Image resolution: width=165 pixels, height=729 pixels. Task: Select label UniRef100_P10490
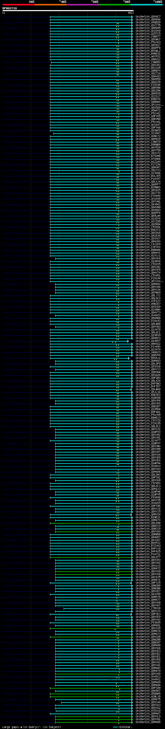[x=148, y=347]
